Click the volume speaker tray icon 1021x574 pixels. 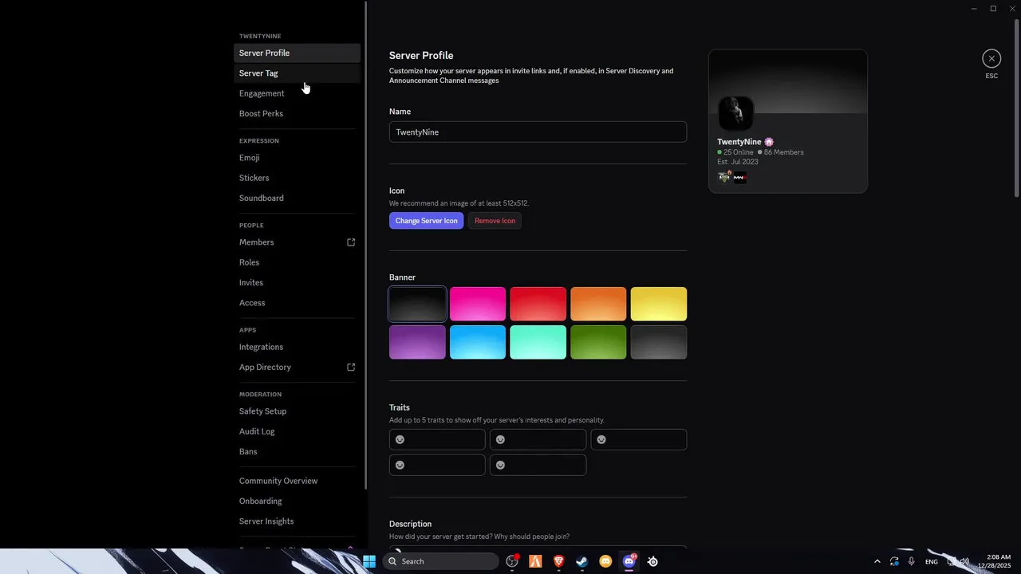(964, 561)
